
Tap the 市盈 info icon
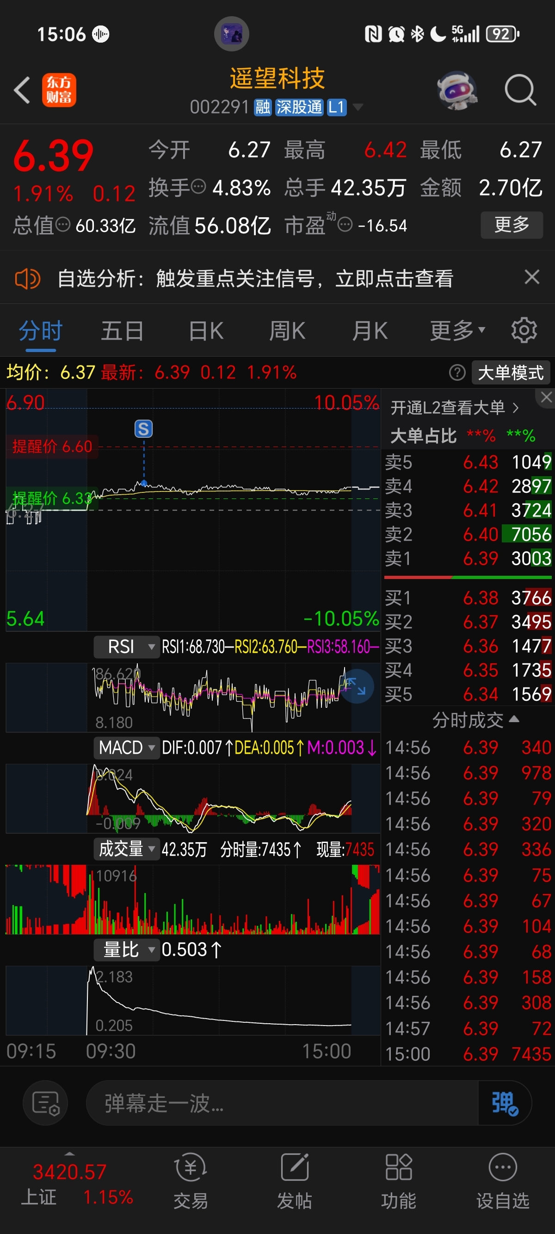click(345, 224)
